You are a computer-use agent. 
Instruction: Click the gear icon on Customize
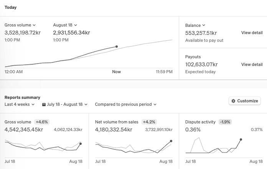pos(233,101)
